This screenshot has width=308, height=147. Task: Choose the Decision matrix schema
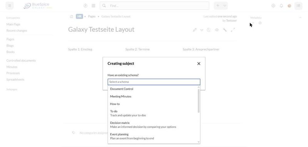154,125
